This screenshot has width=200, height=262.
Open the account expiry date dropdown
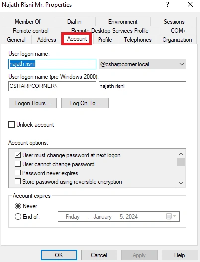tap(175, 217)
